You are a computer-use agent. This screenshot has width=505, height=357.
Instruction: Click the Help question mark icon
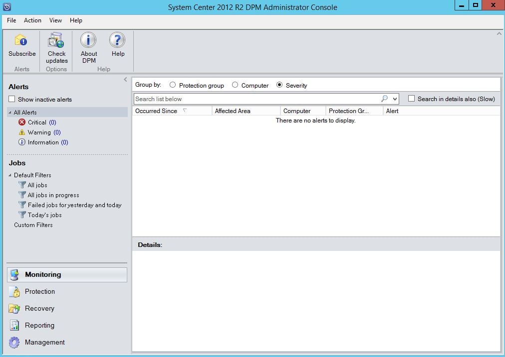(117, 40)
